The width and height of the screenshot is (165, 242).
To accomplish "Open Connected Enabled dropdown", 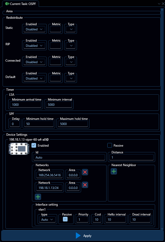I will pyautogui.click(x=34, y=62).
